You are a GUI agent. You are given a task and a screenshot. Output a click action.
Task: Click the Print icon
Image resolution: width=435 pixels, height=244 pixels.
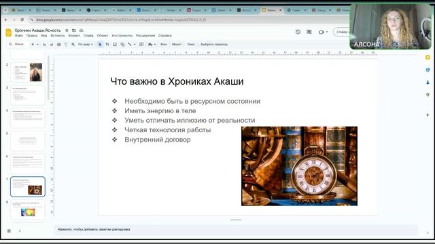59,44
